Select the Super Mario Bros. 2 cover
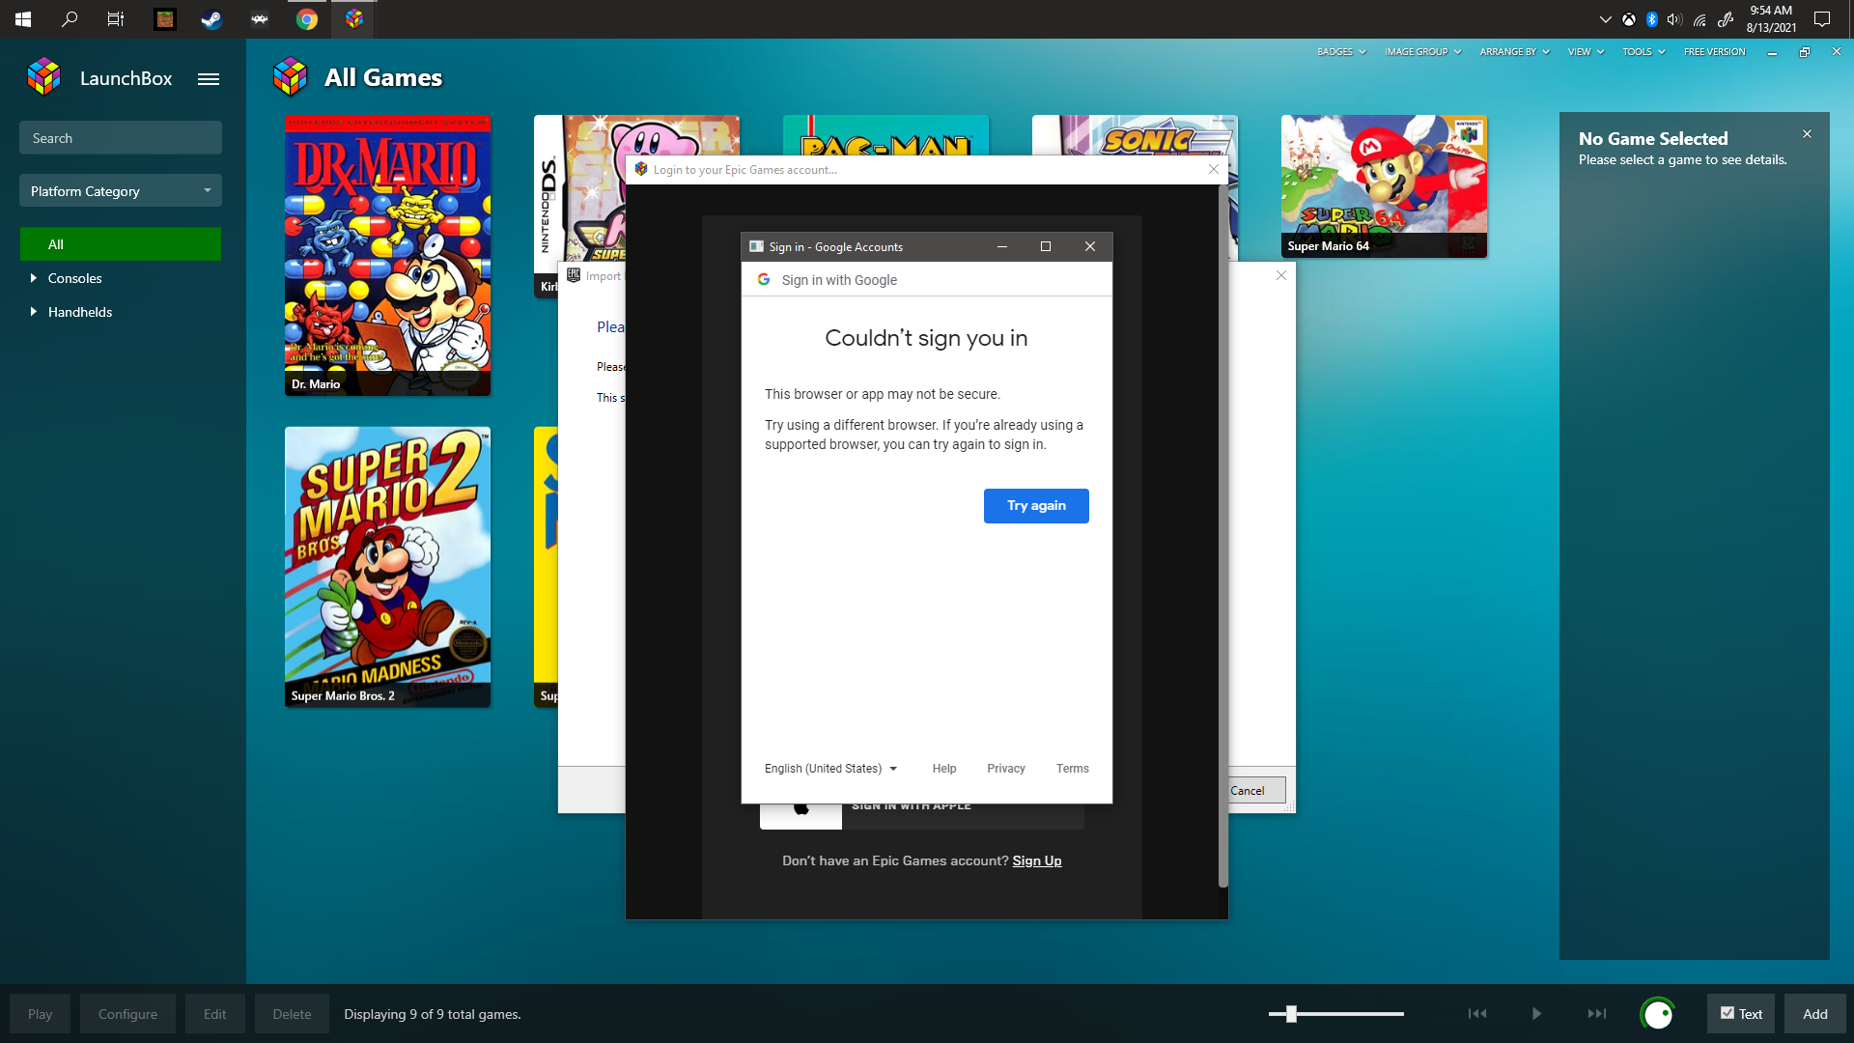Image resolution: width=1854 pixels, height=1043 pixels. (x=387, y=567)
